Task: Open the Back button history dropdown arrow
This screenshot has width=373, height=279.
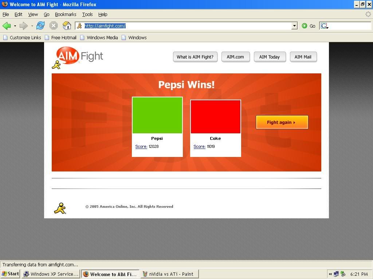Action: click(15, 26)
